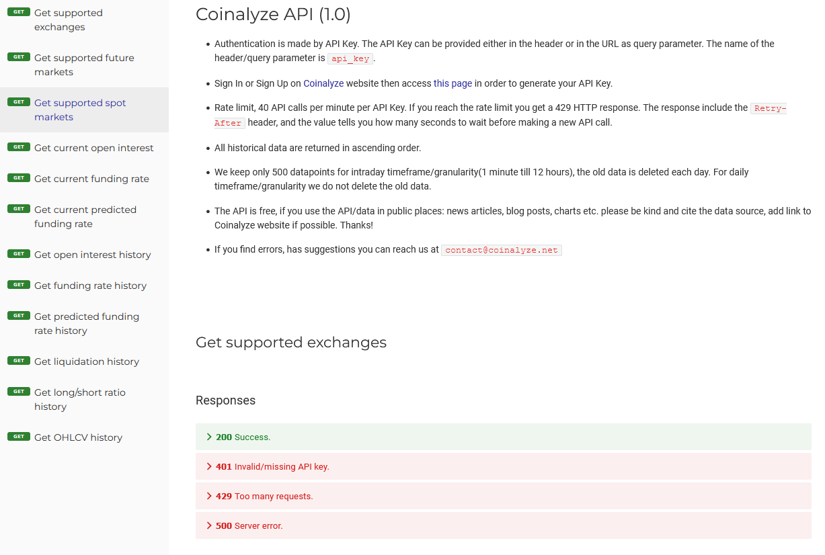Open the 'this page' API key link

click(453, 83)
